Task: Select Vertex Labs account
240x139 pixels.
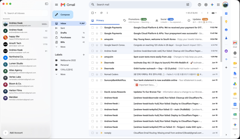Action: (25, 78)
